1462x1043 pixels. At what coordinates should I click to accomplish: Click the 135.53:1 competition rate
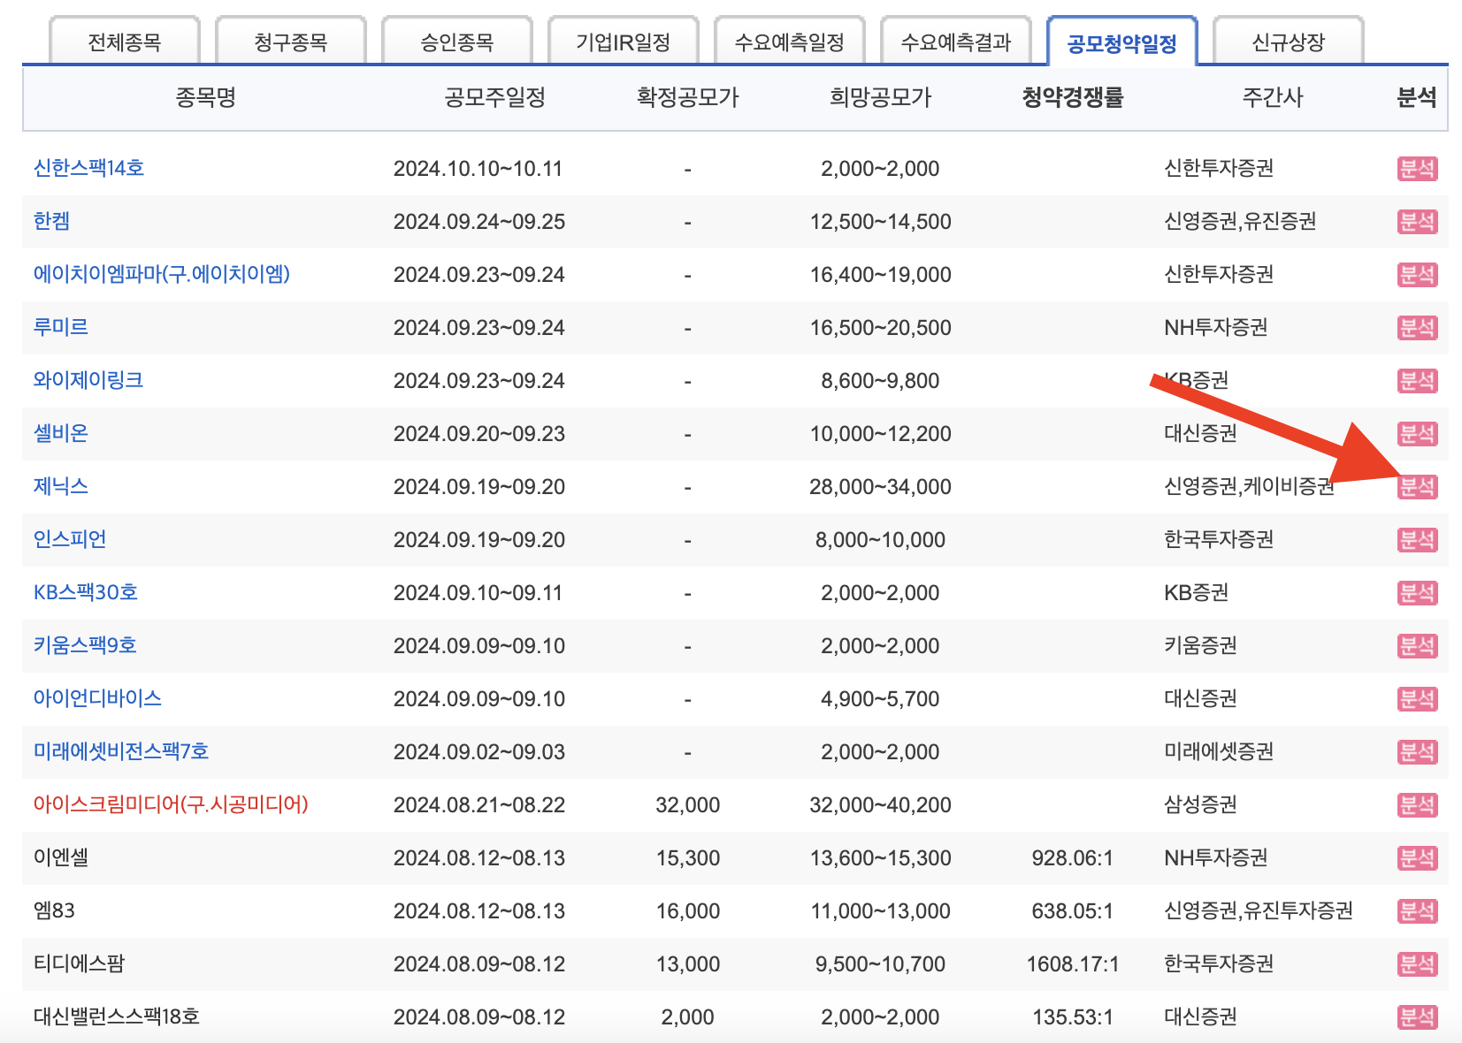tap(1072, 1017)
